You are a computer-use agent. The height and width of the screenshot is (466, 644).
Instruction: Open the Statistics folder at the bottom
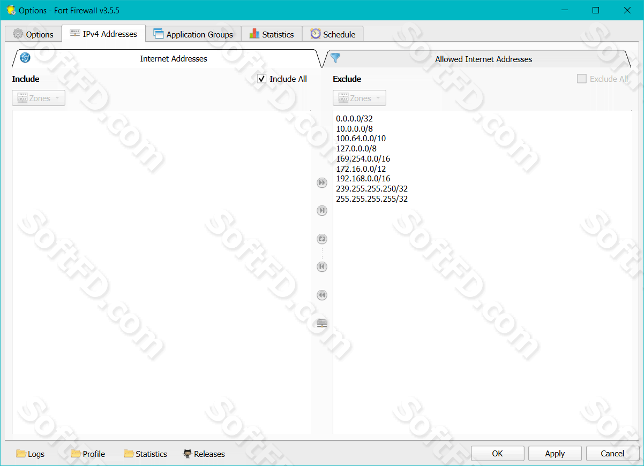pyautogui.click(x=146, y=454)
